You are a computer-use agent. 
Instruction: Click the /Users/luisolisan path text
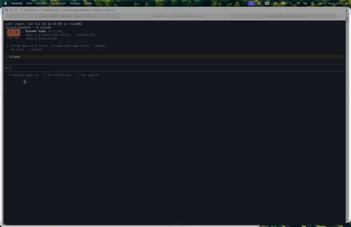tap(41, 38)
